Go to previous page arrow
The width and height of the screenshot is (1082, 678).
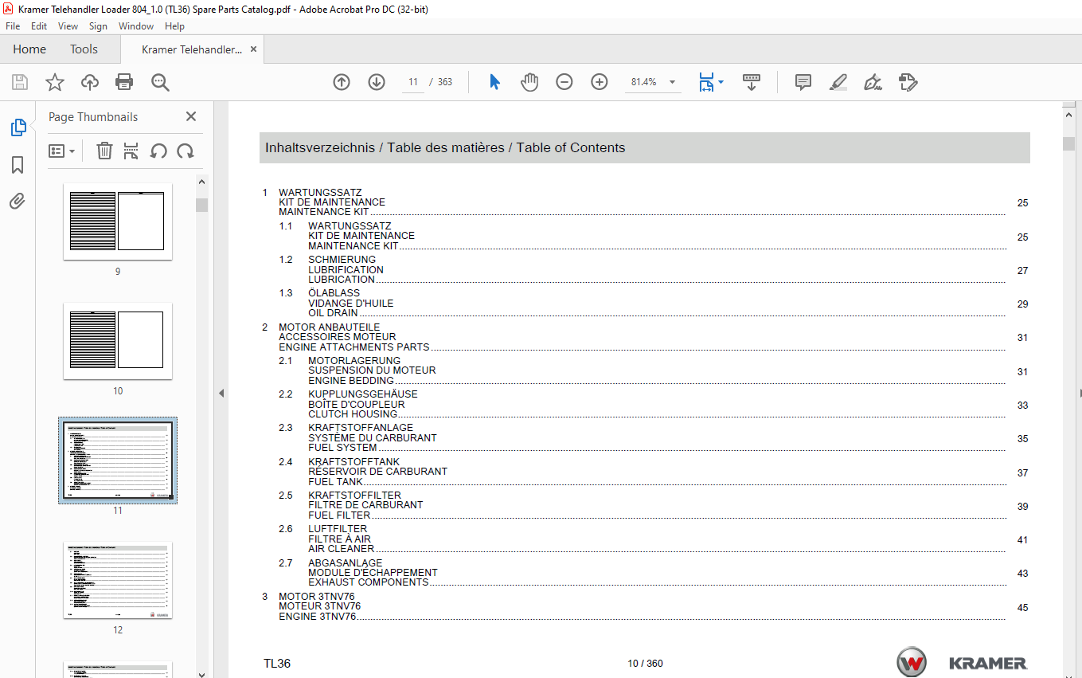pos(342,82)
